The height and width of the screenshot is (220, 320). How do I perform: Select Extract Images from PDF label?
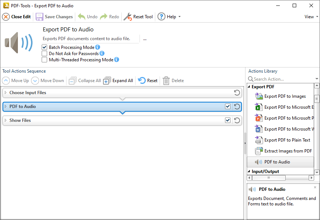[x=288, y=151]
